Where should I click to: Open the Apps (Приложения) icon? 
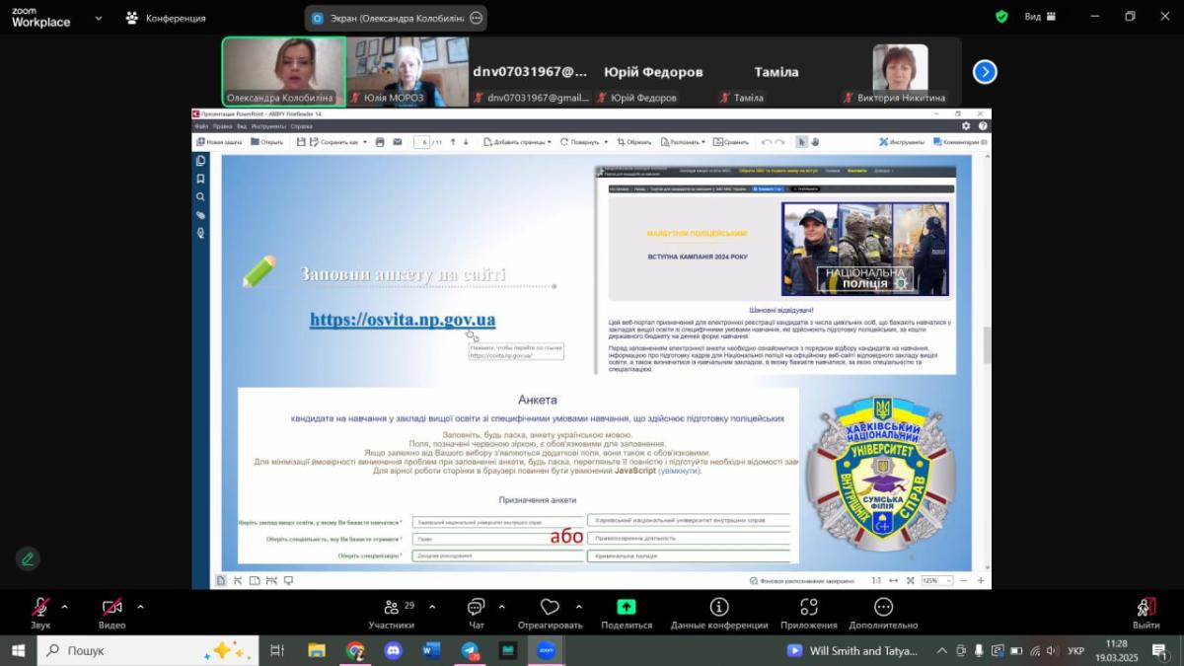pos(809,608)
